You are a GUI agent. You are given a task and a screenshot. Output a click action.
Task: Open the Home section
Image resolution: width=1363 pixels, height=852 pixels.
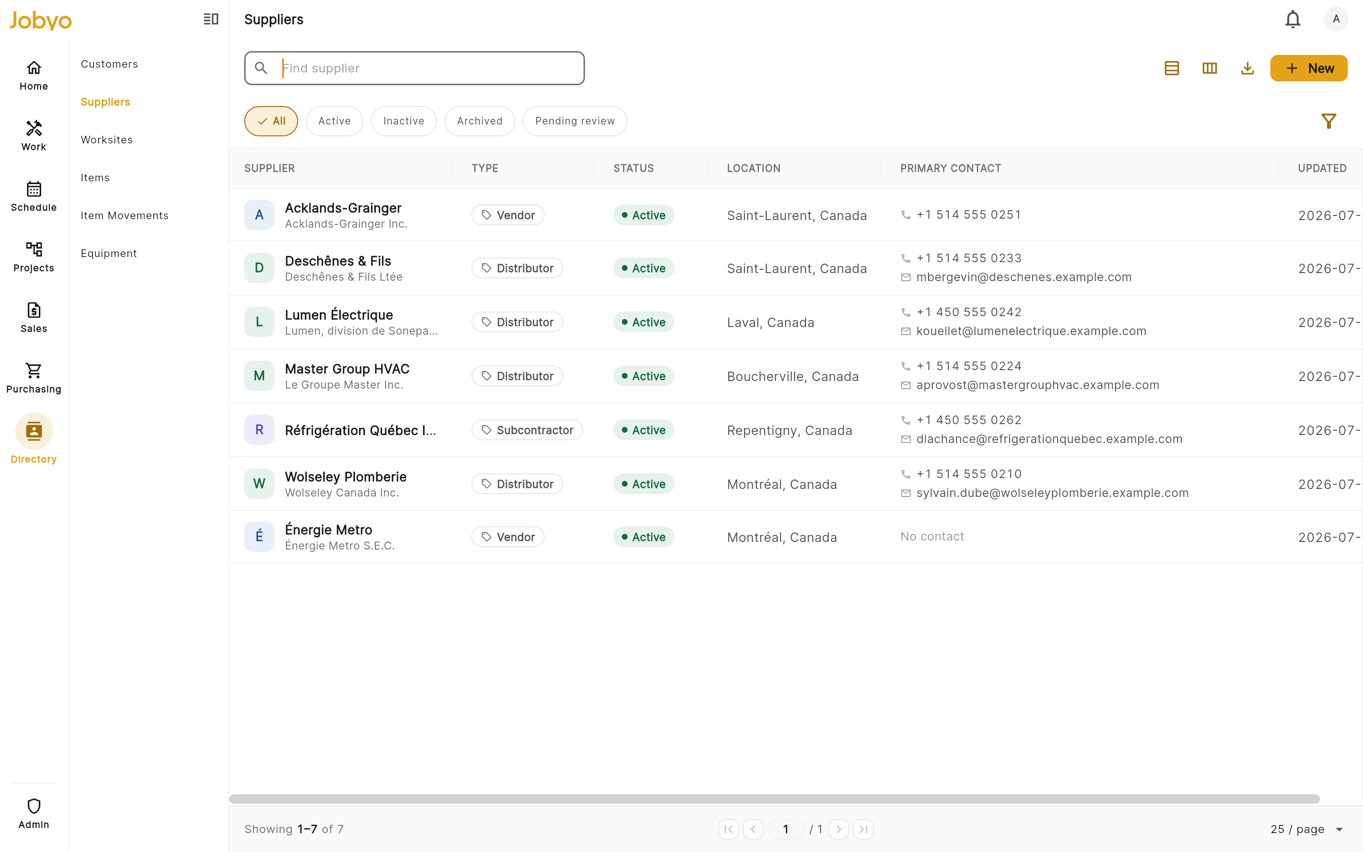click(x=34, y=76)
